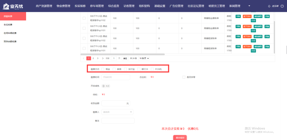Open 投诉报修 in top navigation

pos(80,6)
